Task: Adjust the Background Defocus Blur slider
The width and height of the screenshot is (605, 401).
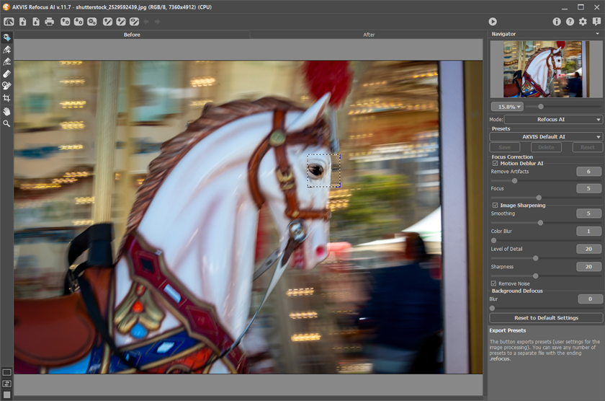Action: (492, 308)
